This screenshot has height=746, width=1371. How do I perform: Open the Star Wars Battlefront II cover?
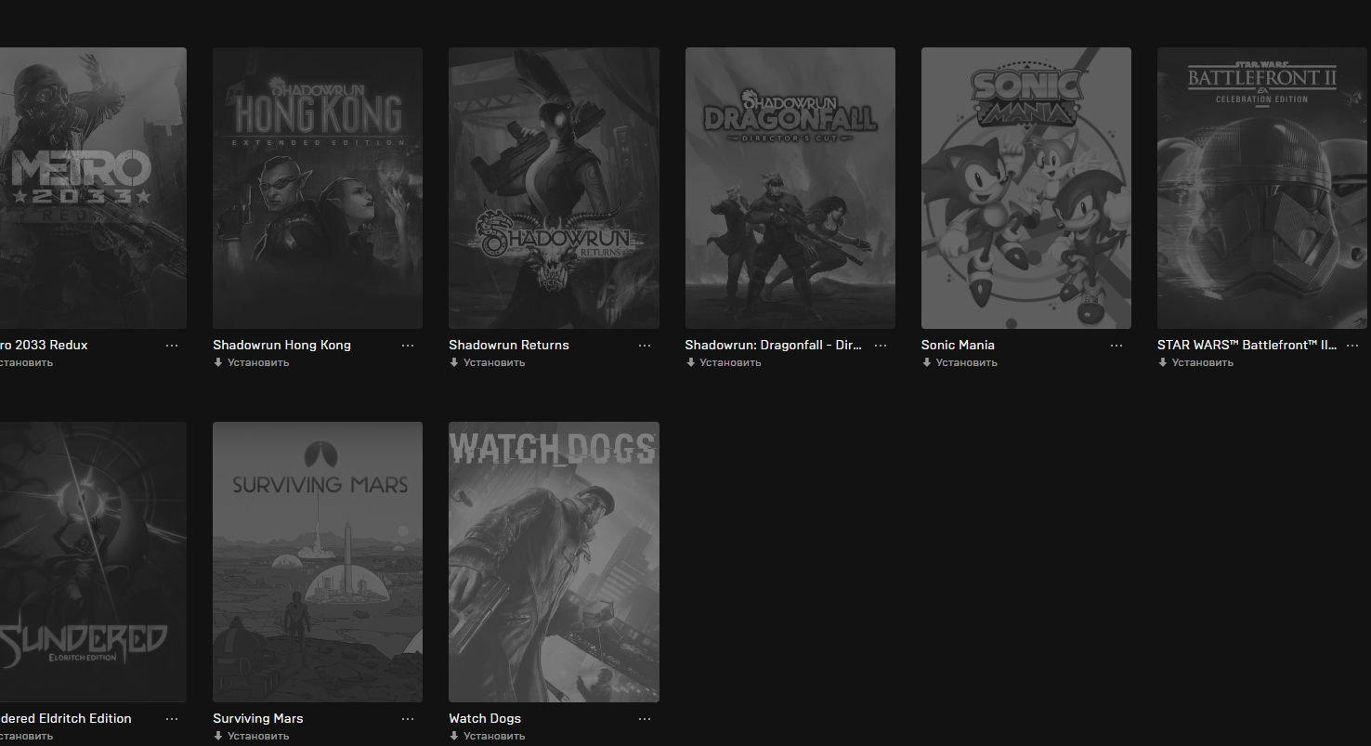(x=1262, y=188)
